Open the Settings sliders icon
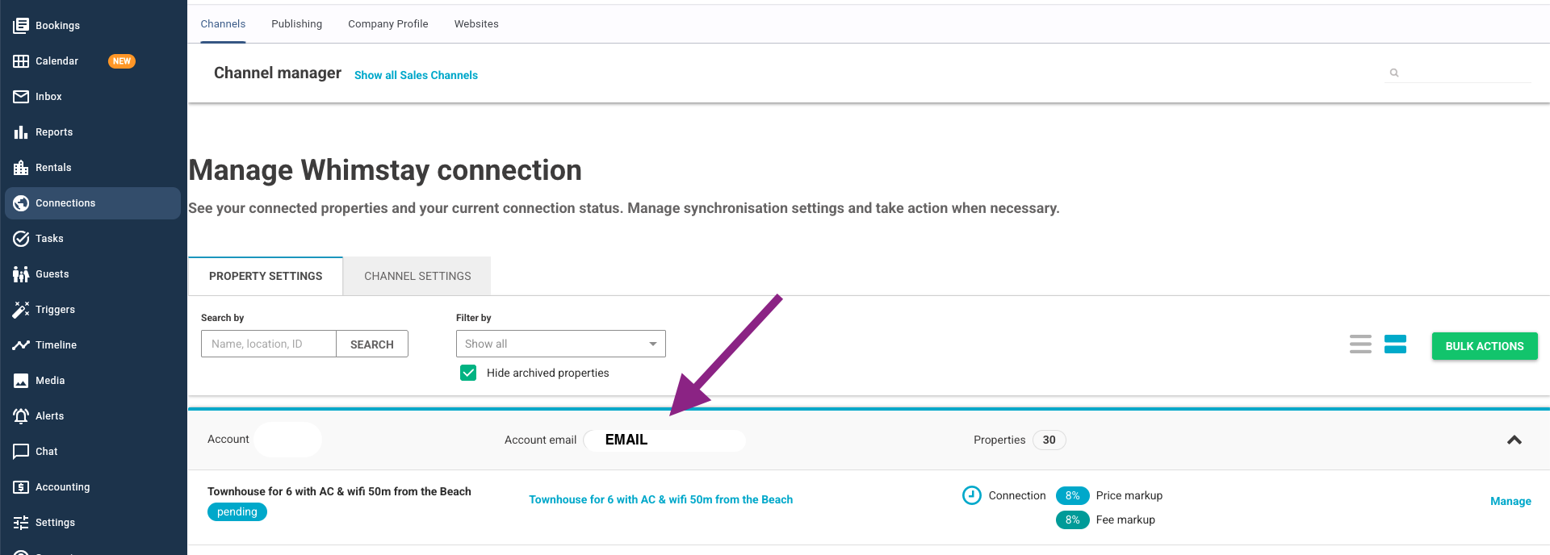 coord(21,523)
